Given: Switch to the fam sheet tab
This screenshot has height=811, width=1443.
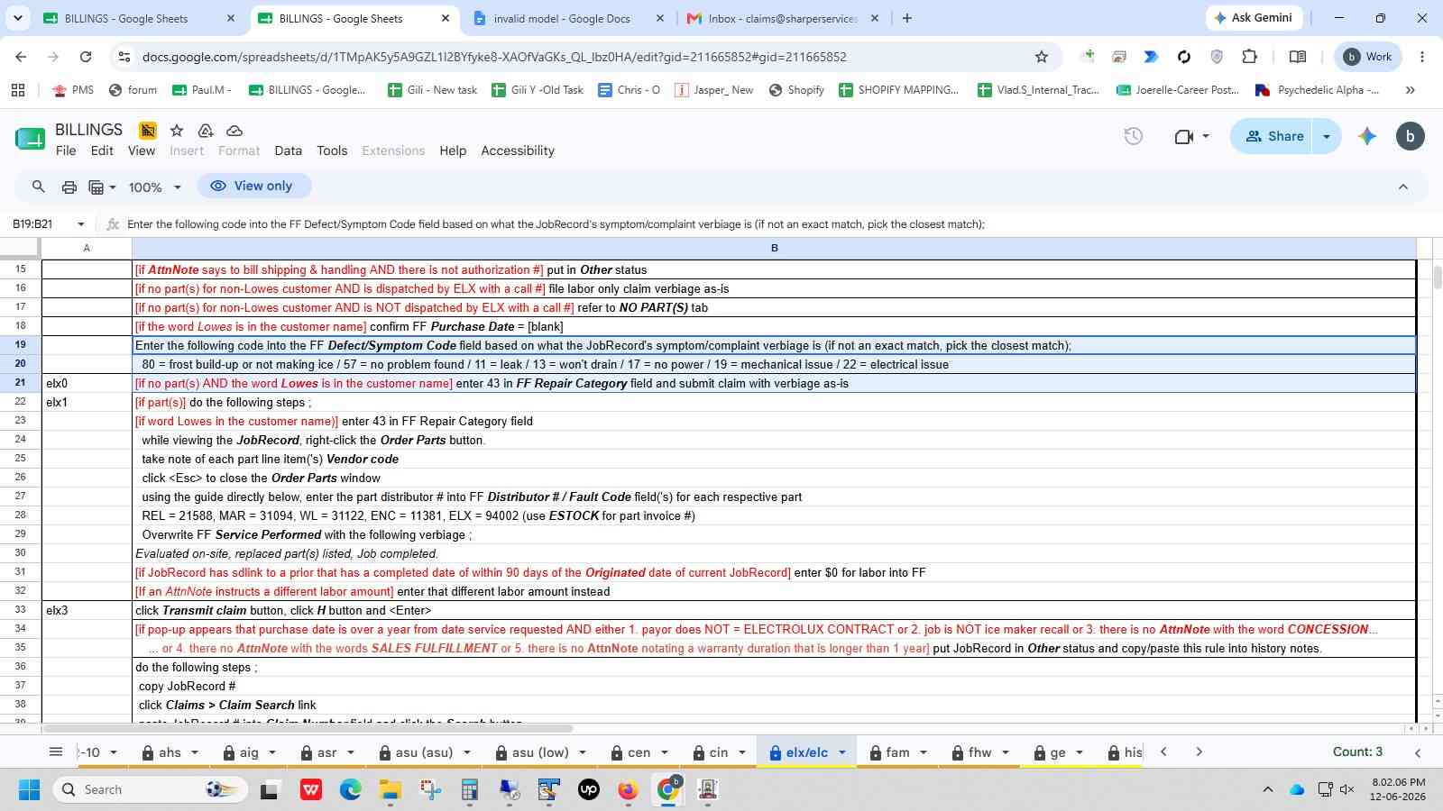Looking at the screenshot, I should [x=897, y=752].
